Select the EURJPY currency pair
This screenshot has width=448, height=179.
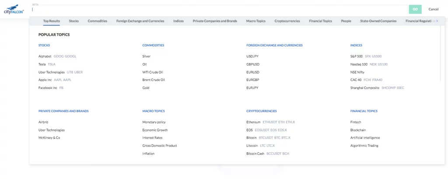click(252, 88)
